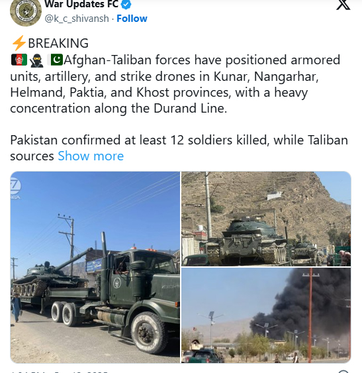Viewport: 362px width, 373px height.
Task: Open the photo of tank on green truck
Action: pyautogui.click(x=95, y=267)
